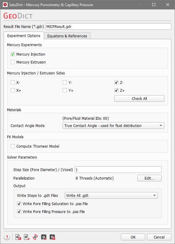175x244 pixels.
Task: Uncheck the Z+ side checkbox
Action: coord(116,91)
